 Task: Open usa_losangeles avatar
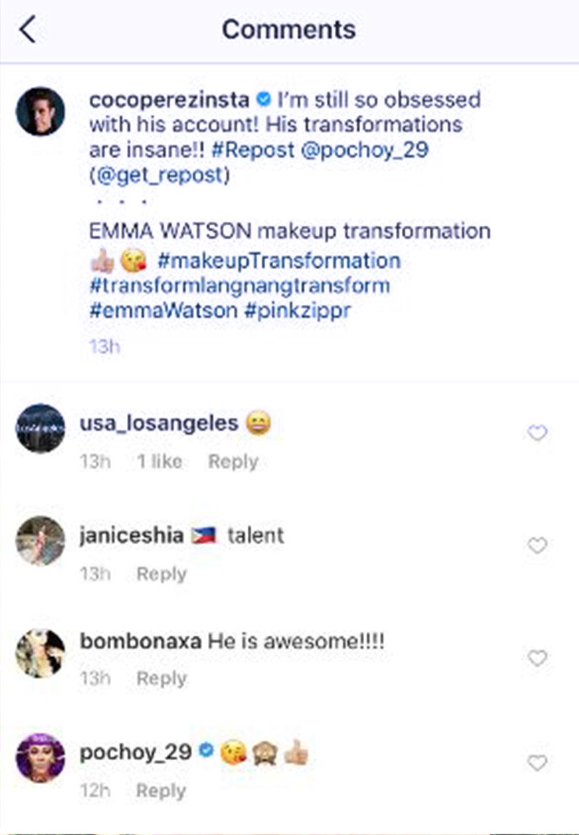tap(41, 429)
